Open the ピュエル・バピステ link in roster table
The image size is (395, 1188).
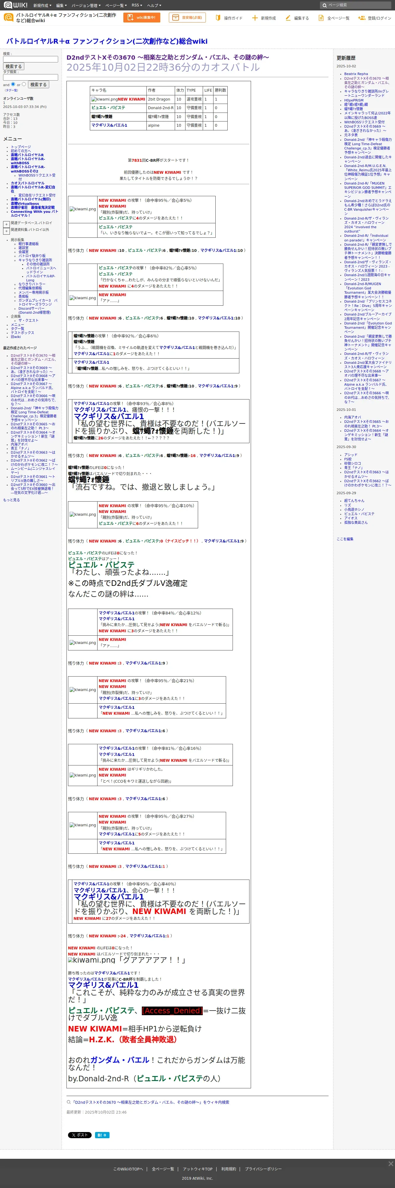[108, 107]
